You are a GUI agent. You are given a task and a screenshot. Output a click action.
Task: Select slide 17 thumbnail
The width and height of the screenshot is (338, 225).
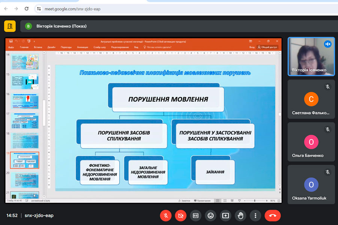pyautogui.click(x=25, y=121)
